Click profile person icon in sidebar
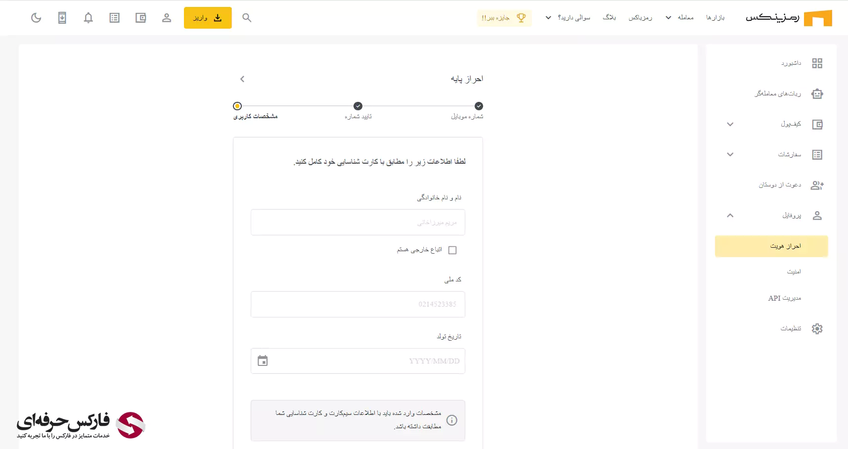This screenshot has height=449, width=848. pos(817,216)
